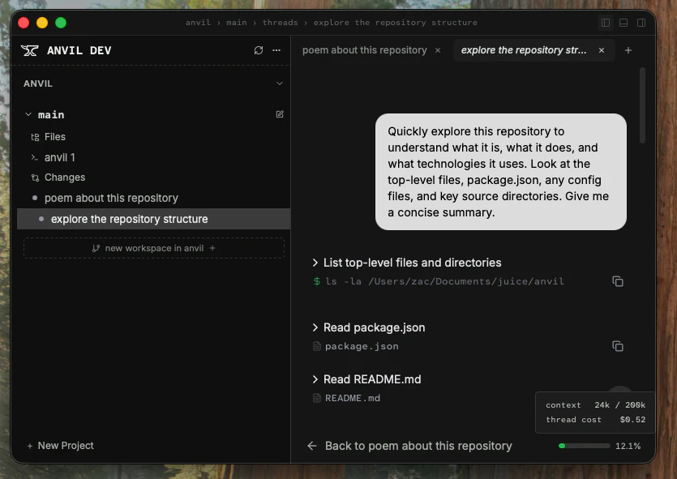Switch to poem about this repository tab

[x=364, y=50]
